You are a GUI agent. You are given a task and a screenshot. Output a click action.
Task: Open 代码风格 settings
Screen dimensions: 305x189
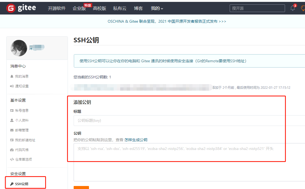point(22,150)
